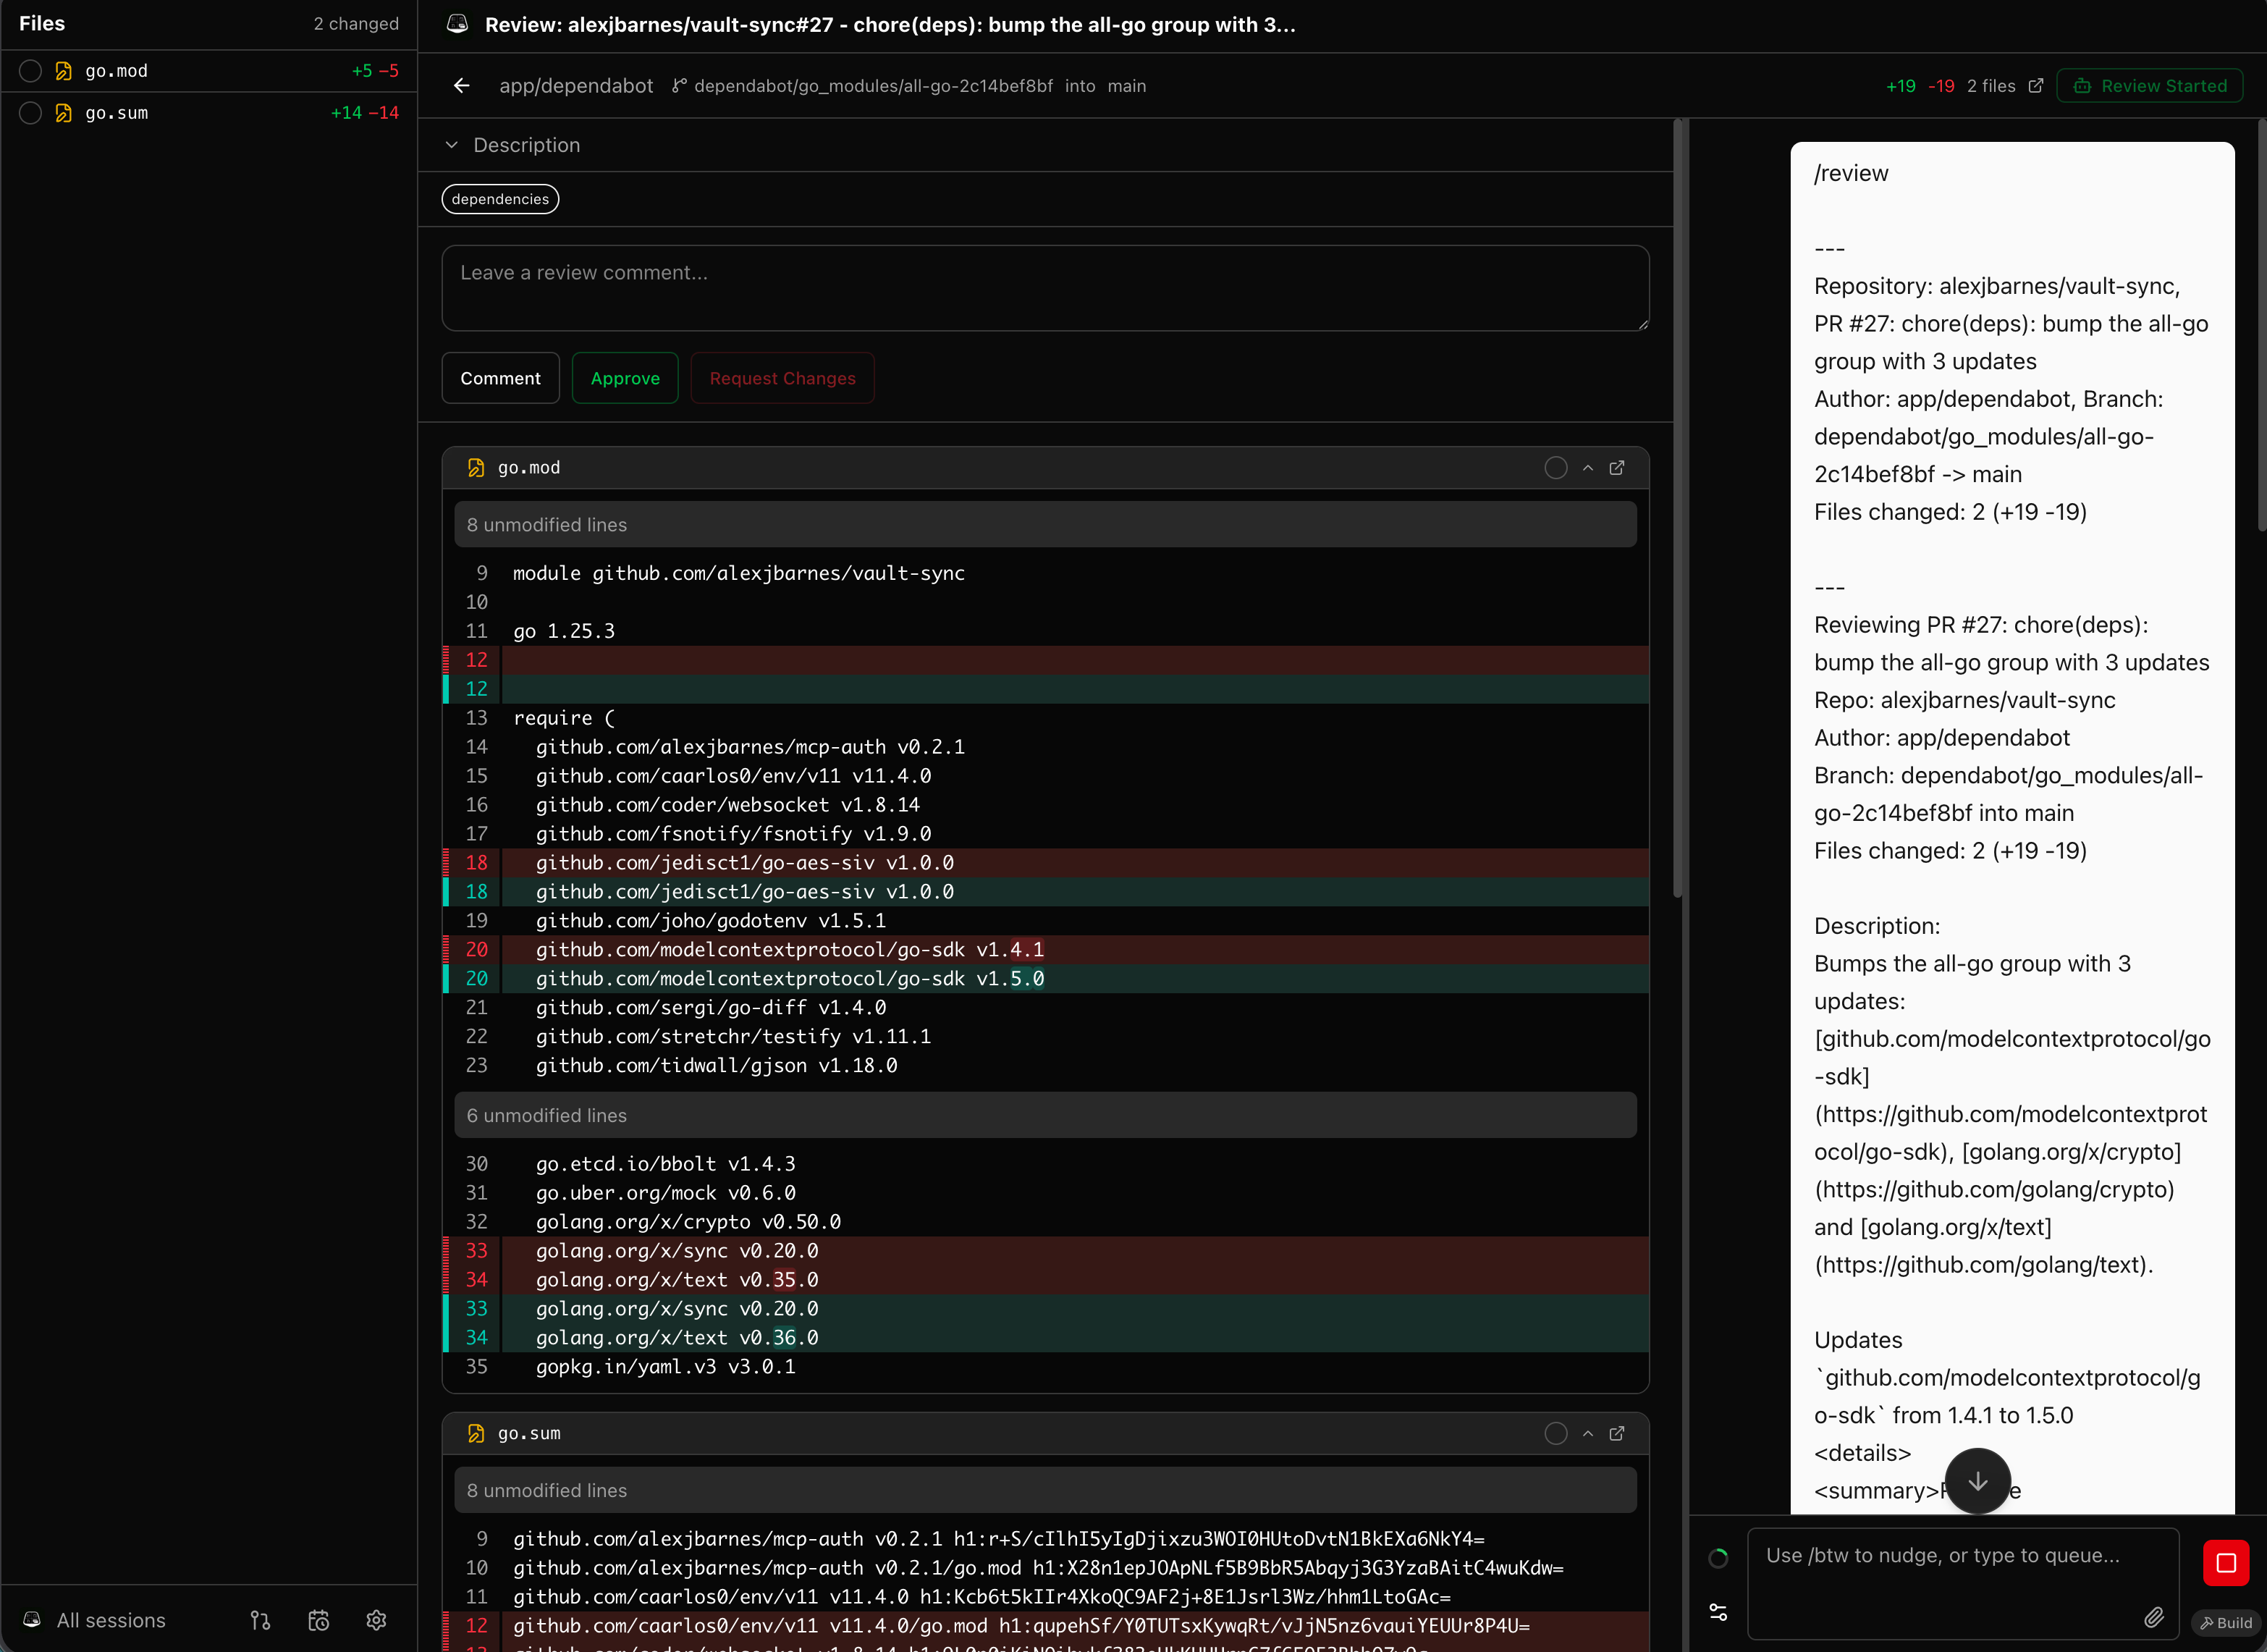Screen dimensions: 2267x1652
Task: Click the 2 files link in the header
Action: (x=1991, y=86)
